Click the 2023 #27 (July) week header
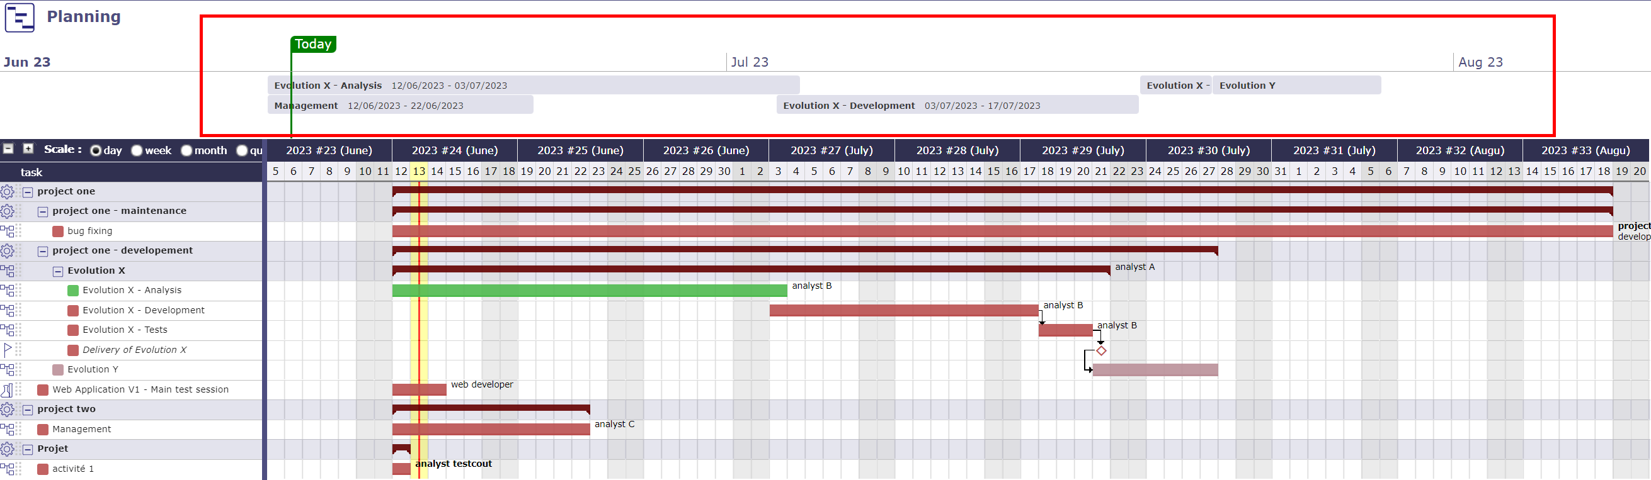 click(831, 150)
